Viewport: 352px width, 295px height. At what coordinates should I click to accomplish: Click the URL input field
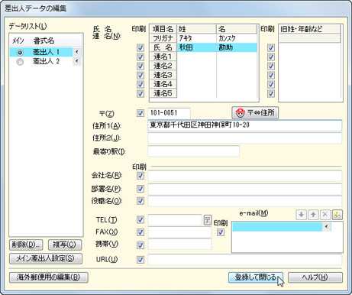[x=245, y=260]
